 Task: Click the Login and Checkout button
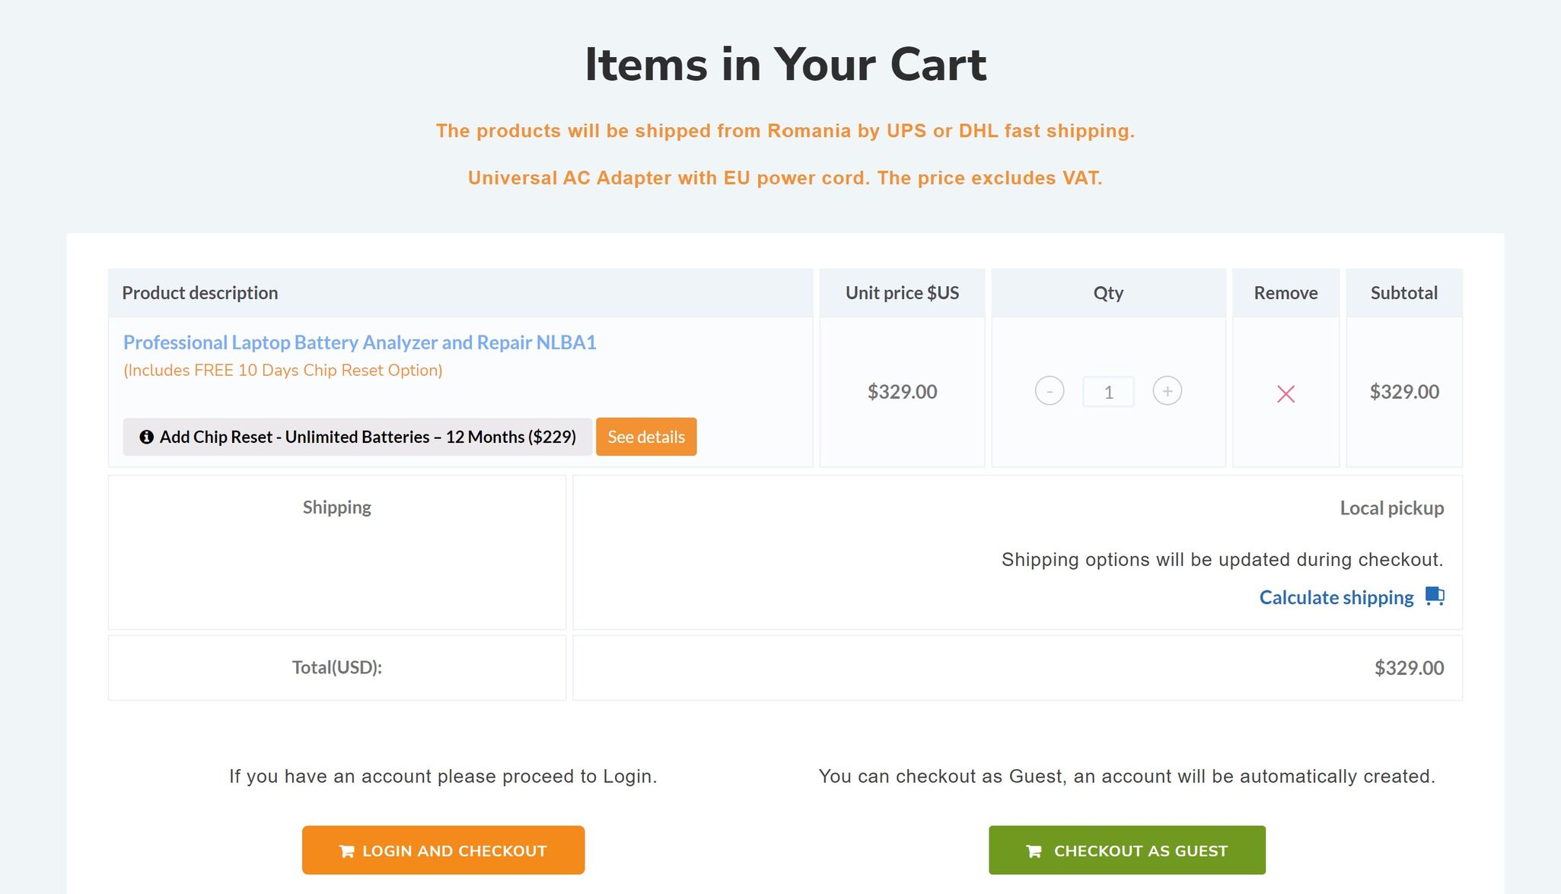pos(443,850)
